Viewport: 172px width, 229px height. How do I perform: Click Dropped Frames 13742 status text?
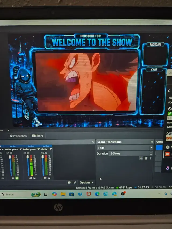95,188
